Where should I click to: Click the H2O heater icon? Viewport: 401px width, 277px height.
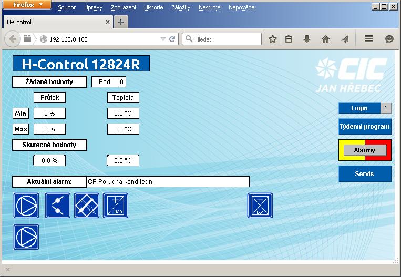point(116,206)
